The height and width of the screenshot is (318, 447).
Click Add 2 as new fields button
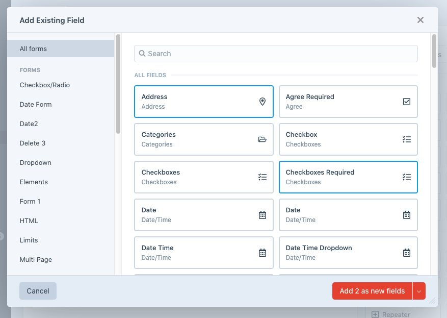(x=372, y=291)
